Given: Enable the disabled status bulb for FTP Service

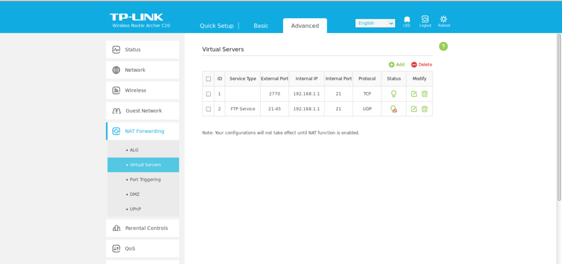Looking at the screenshot, I should click(x=394, y=109).
